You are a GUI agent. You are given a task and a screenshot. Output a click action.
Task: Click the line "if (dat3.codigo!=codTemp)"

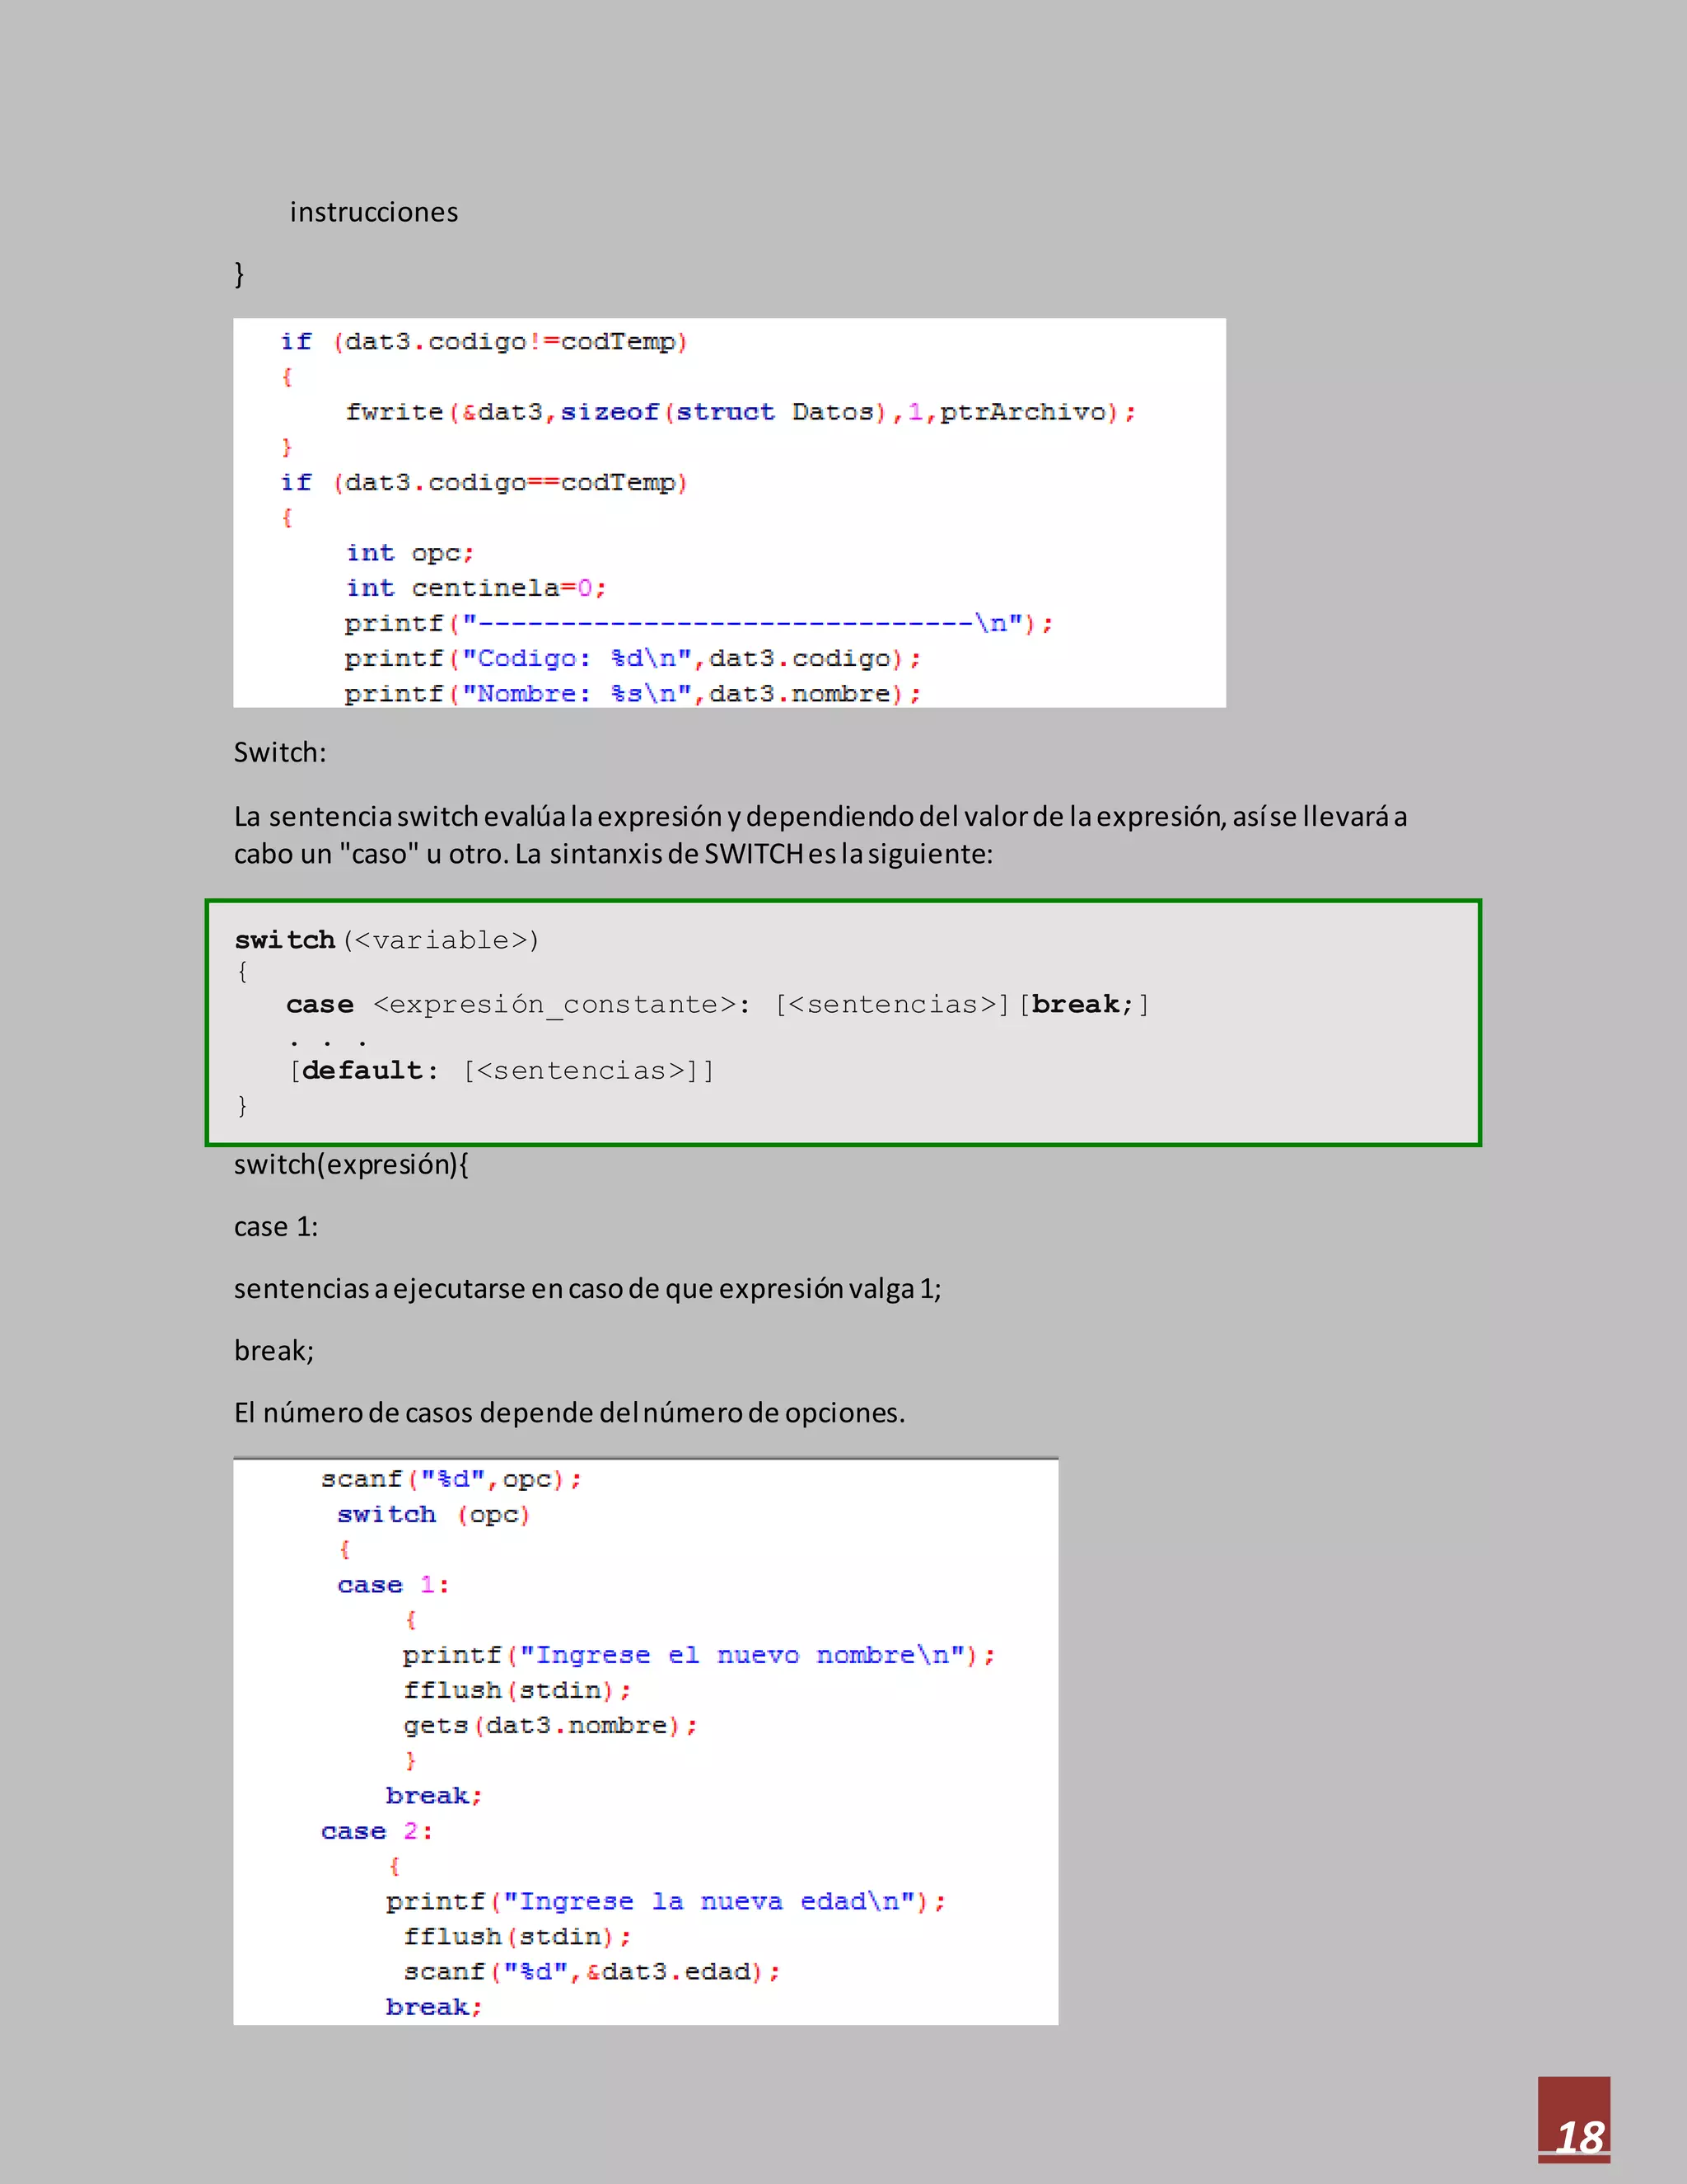coord(484,342)
